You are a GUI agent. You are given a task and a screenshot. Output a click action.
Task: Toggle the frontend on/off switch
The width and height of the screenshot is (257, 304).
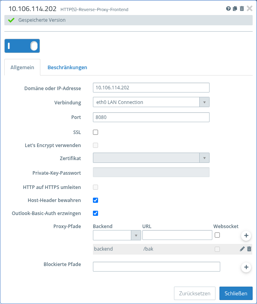tap(22, 46)
